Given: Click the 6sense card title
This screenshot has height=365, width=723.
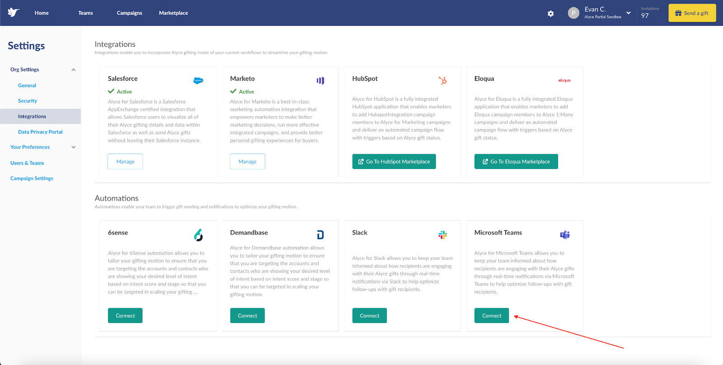Looking at the screenshot, I should [118, 233].
